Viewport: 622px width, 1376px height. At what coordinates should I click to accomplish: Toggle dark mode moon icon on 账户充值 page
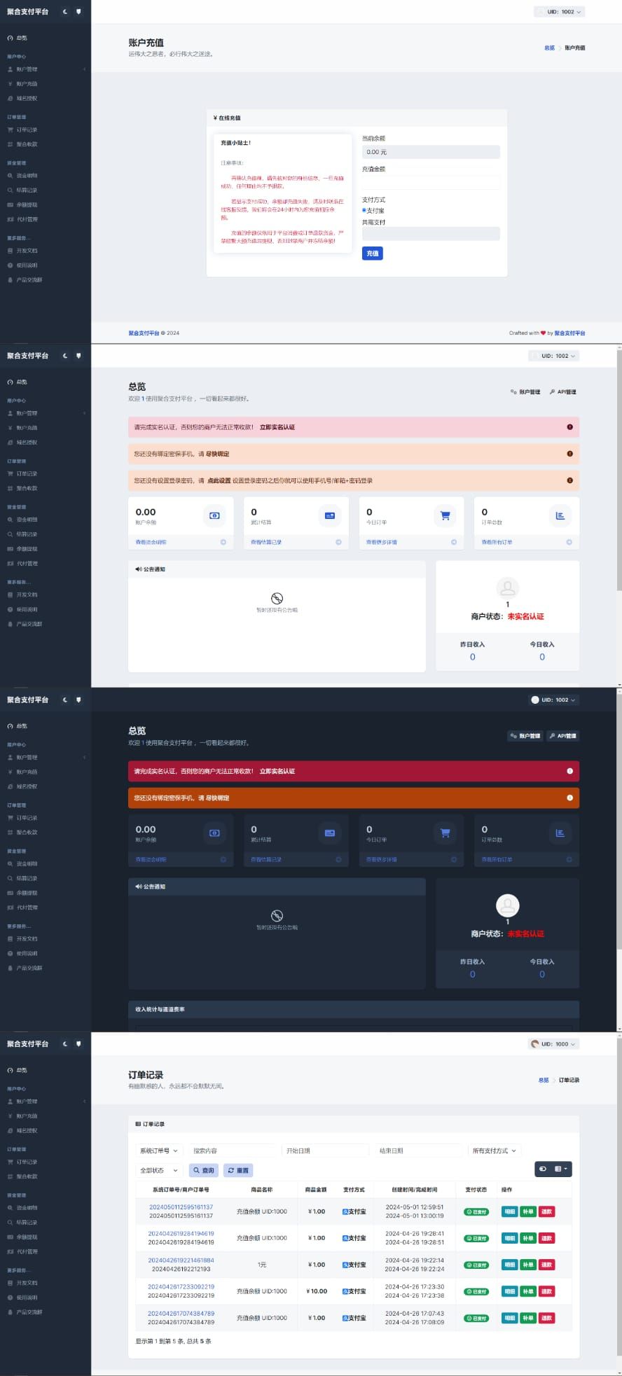pyautogui.click(x=65, y=11)
